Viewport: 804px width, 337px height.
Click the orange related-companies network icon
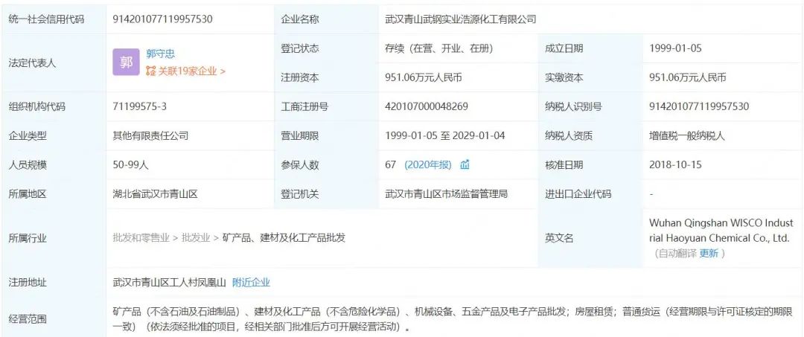click(x=151, y=71)
